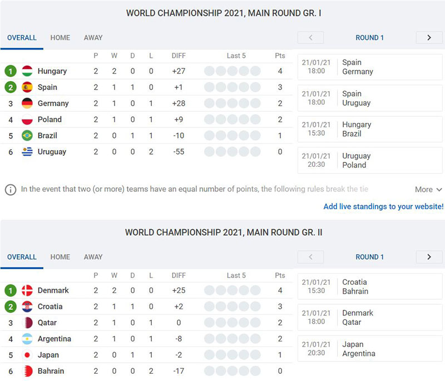
Task: Go to next round in Group II
Action: [x=429, y=257]
